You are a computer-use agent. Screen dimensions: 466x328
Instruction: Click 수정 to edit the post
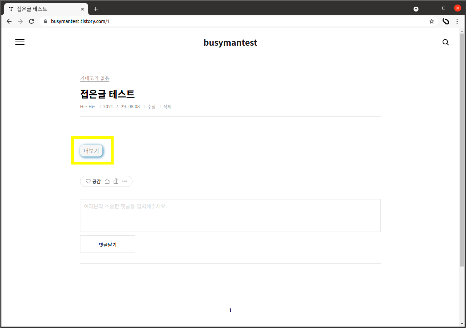151,107
